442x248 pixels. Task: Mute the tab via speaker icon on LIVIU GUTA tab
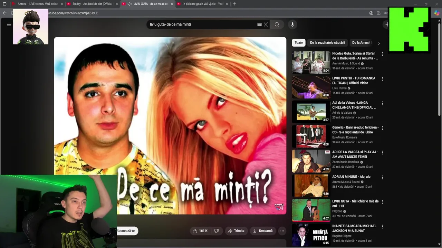click(129, 4)
